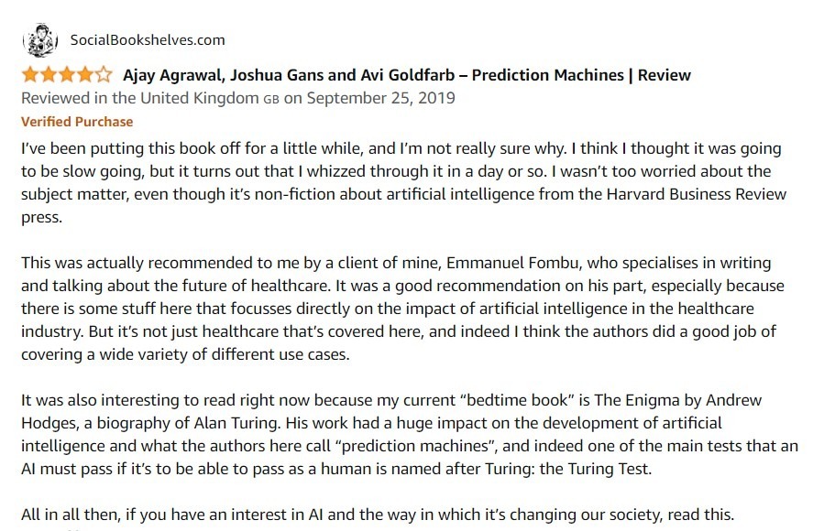Click the empty fifth rating star
Screen dimensions: 813x531
[x=104, y=75]
